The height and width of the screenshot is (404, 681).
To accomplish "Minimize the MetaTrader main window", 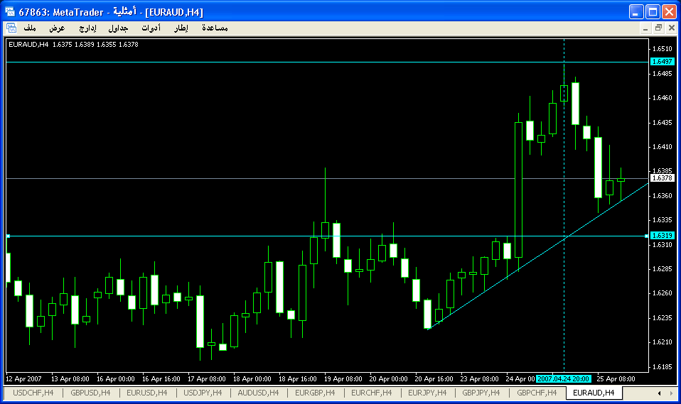I will pyautogui.click(x=636, y=12).
